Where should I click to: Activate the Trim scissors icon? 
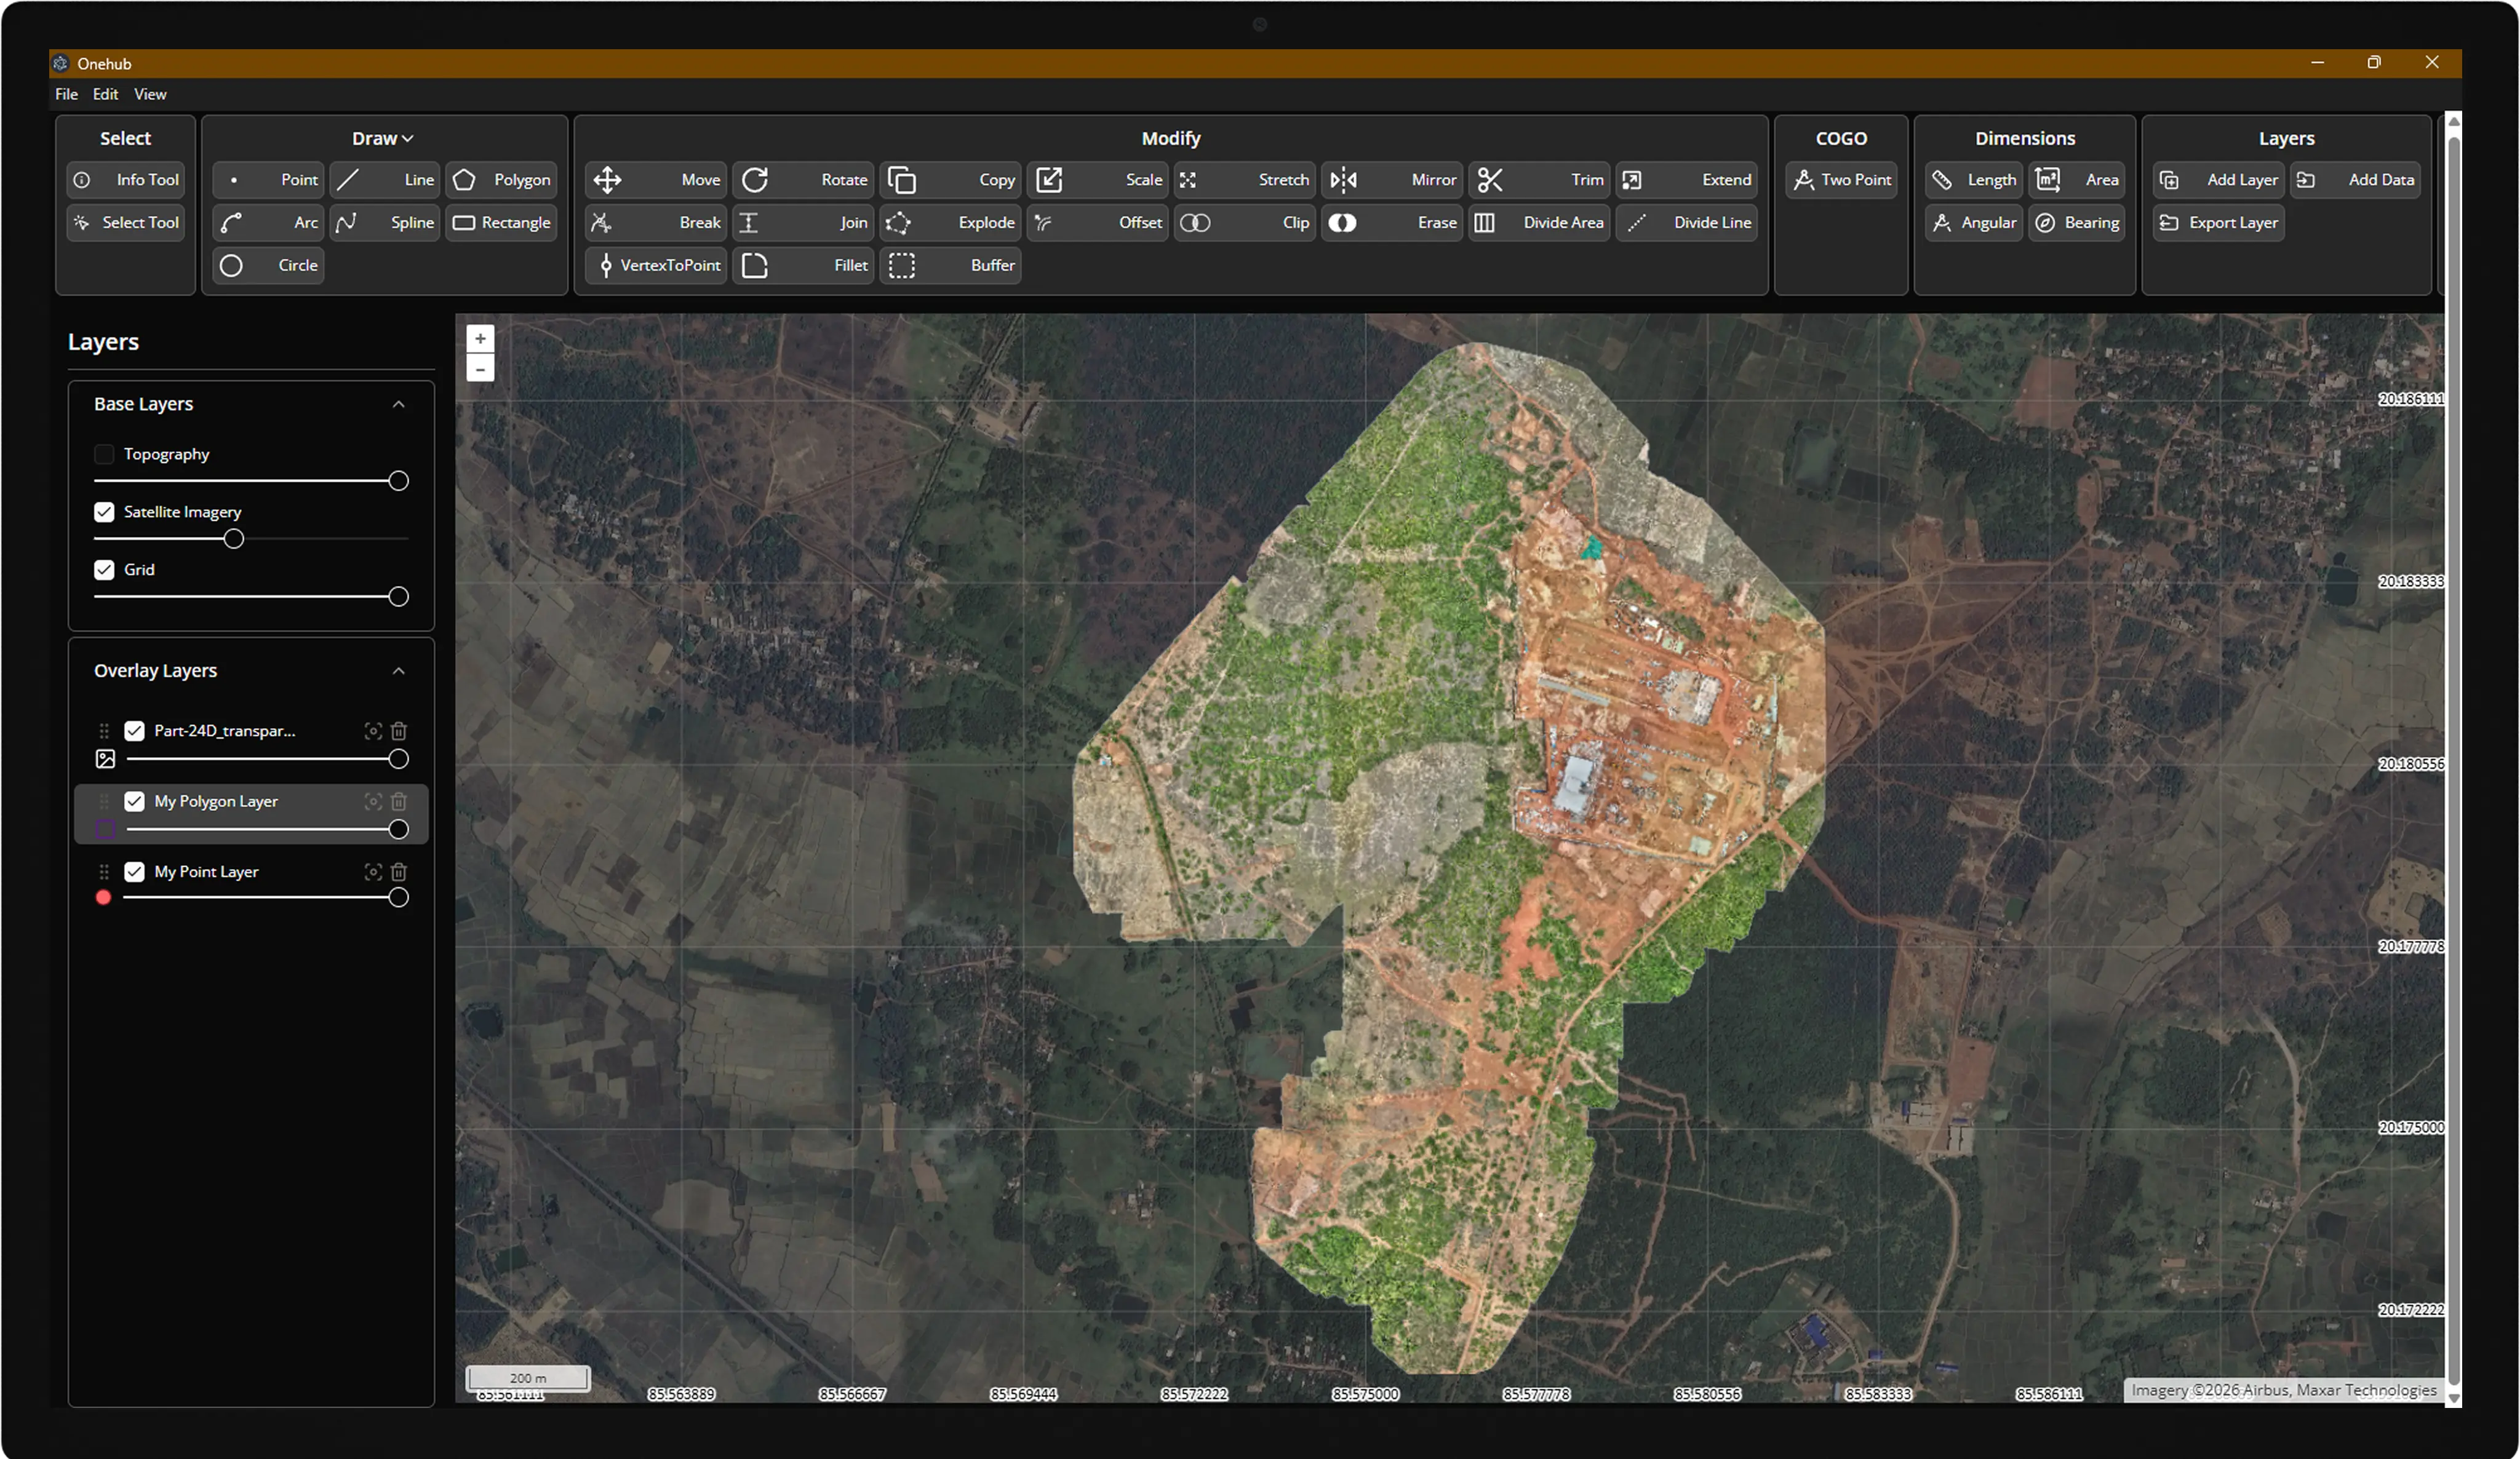(1490, 180)
